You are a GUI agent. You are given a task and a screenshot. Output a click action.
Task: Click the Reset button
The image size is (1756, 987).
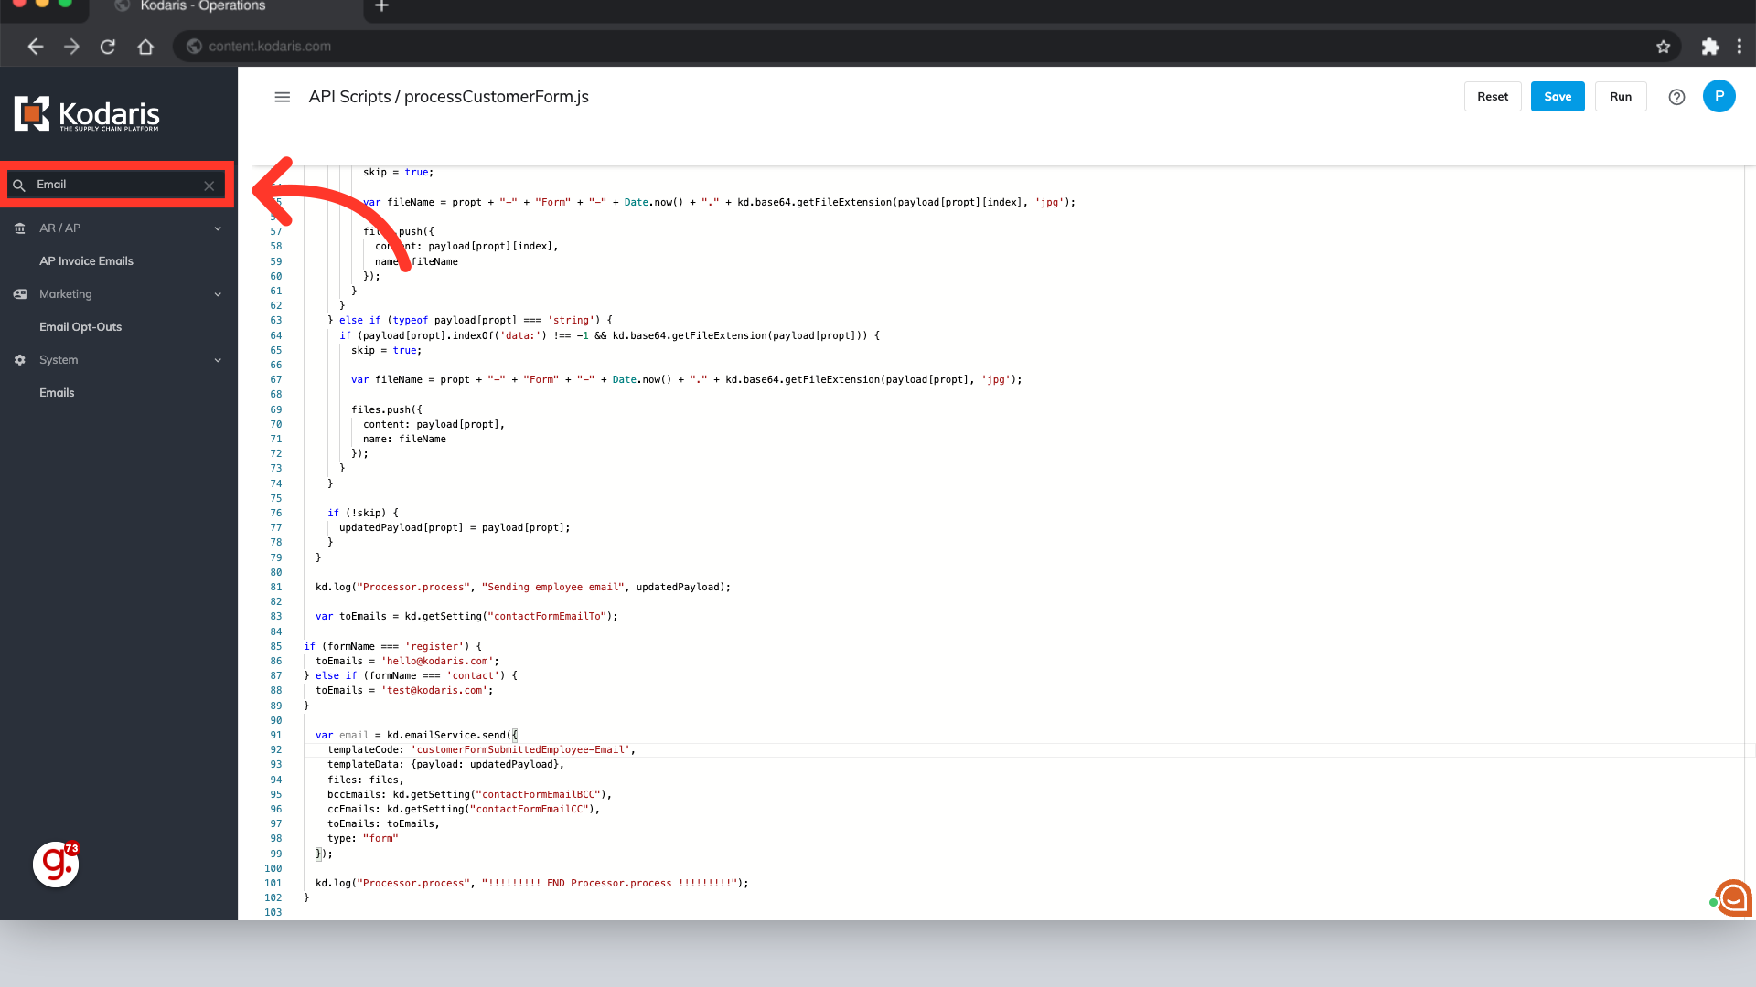pyautogui.click(x=1492, y=97)
